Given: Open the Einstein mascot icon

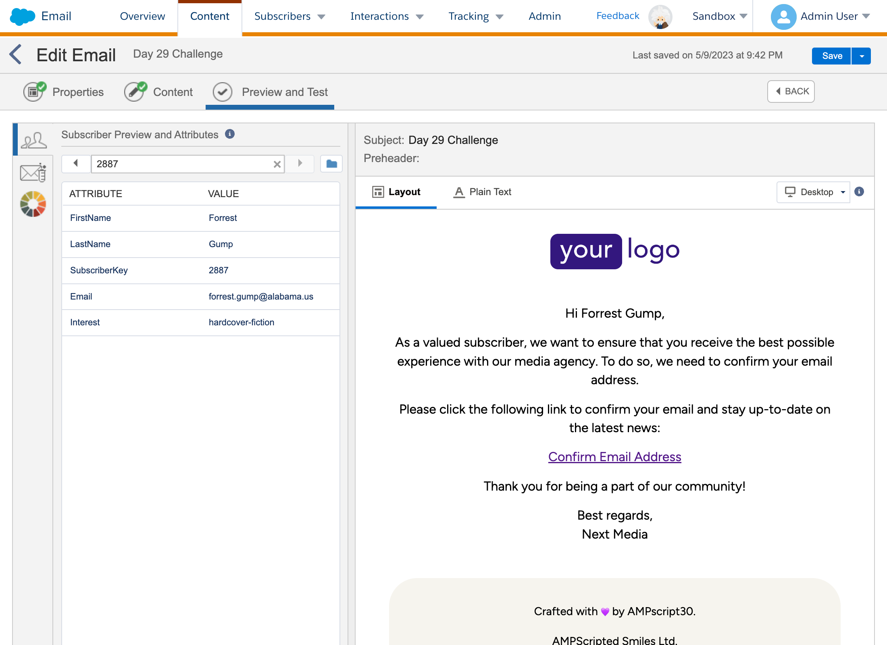Looking at the screenshot, I should click(660, 17).
